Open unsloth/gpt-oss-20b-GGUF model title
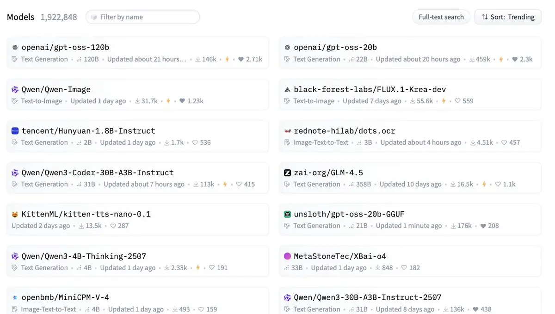555x314 pixels. (349, 214)
